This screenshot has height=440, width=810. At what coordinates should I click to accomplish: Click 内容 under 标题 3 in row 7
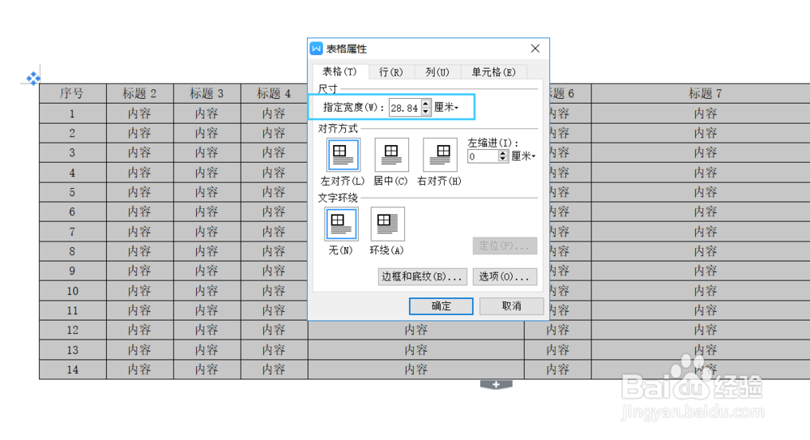coord(207,232)
